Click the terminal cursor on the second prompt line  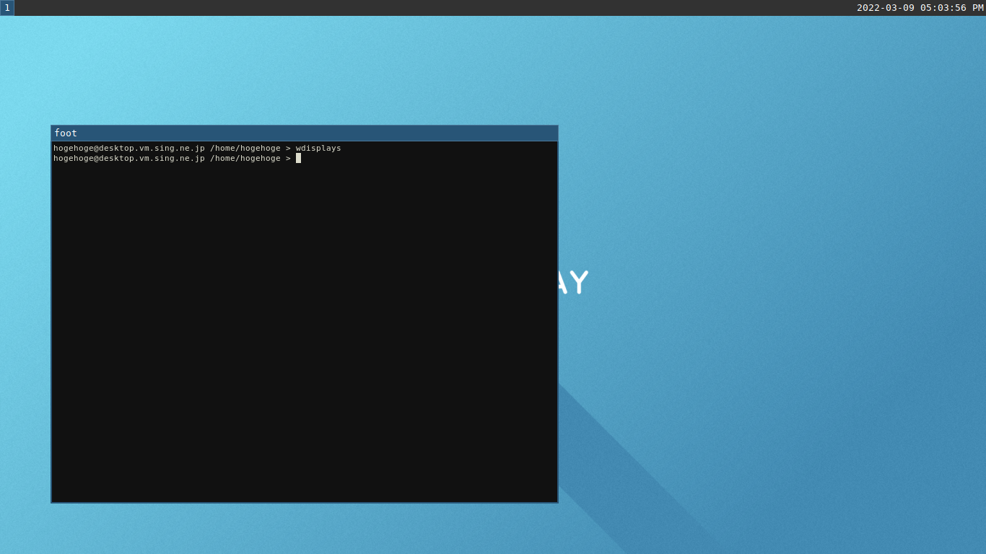tap(298, 158)
